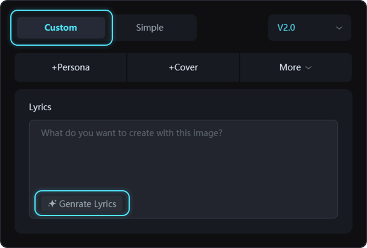
Task: Click the placeholder text asking what to create
Action: coord(132,132)
